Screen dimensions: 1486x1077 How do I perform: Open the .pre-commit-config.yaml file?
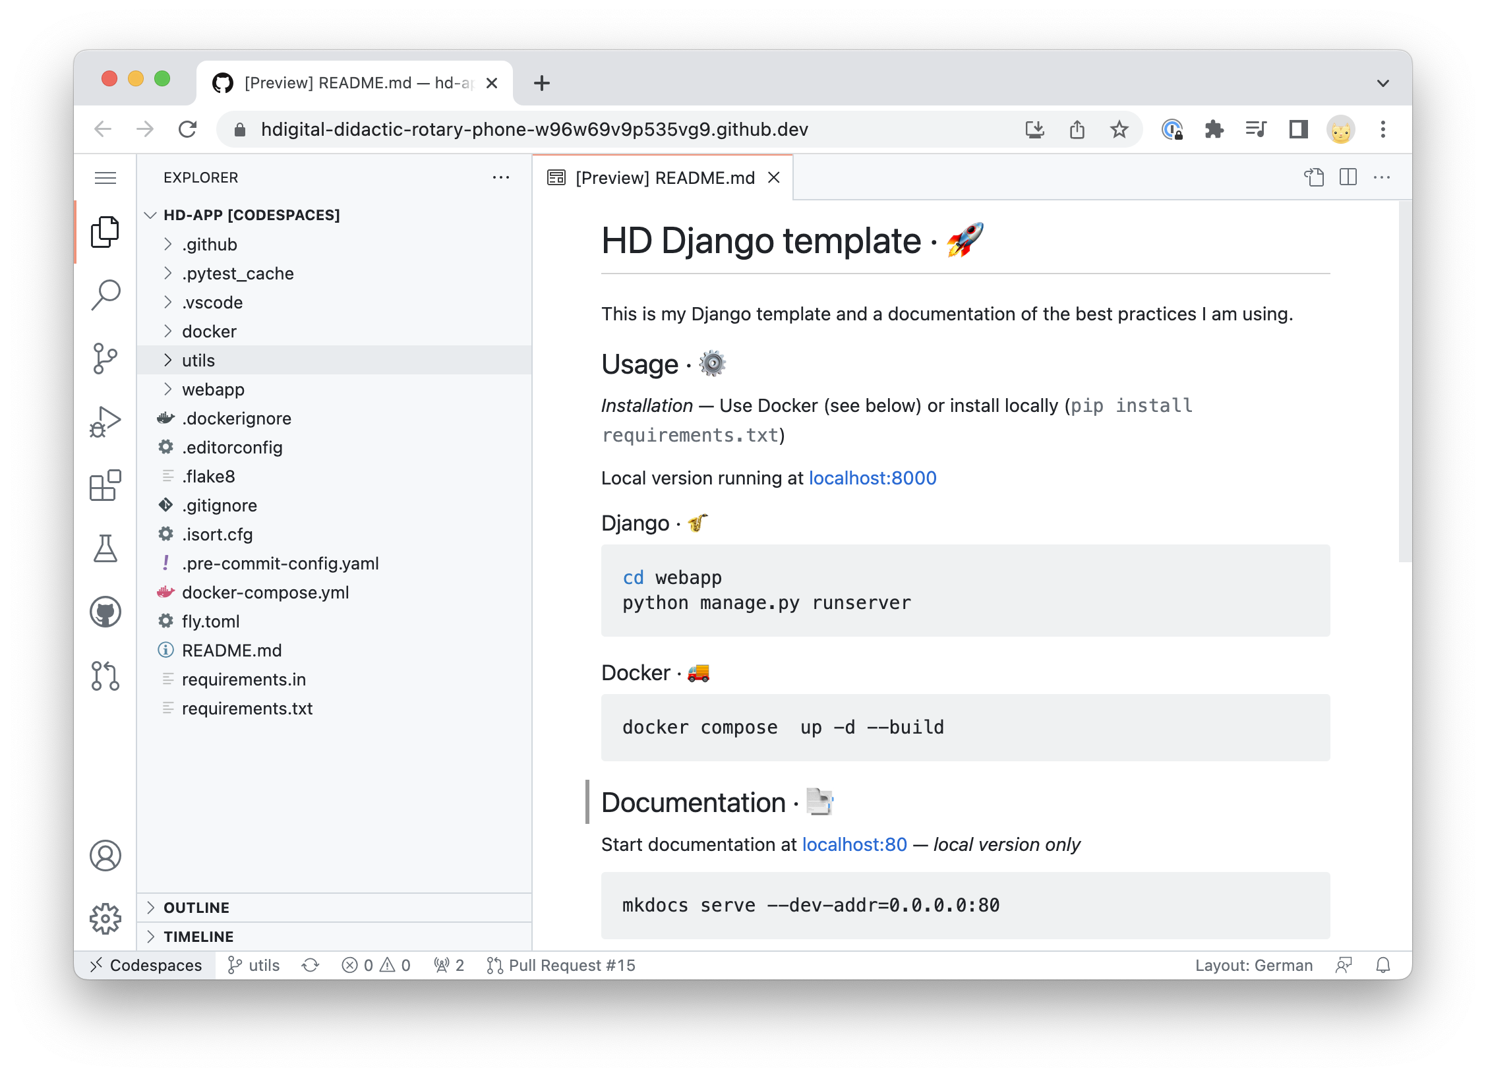pyautogui.click(x=334, y=564)
